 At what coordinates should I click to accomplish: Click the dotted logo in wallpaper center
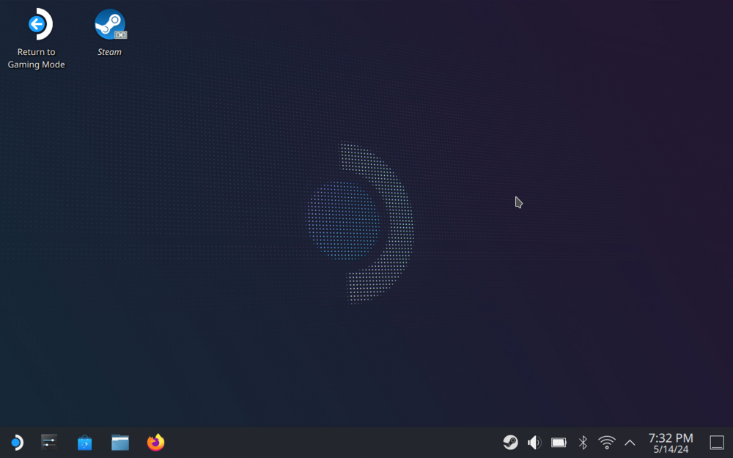point(359,221)
